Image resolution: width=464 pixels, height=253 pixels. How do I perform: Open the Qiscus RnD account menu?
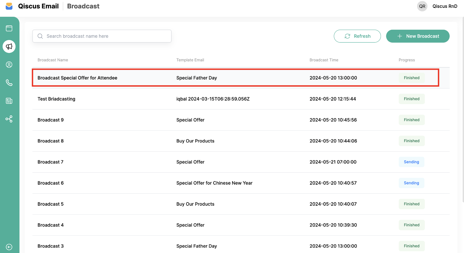(x=445, y=6)
